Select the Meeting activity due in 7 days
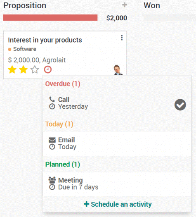Viewport: 196px width, 217px height. click(x=117, y=184)
